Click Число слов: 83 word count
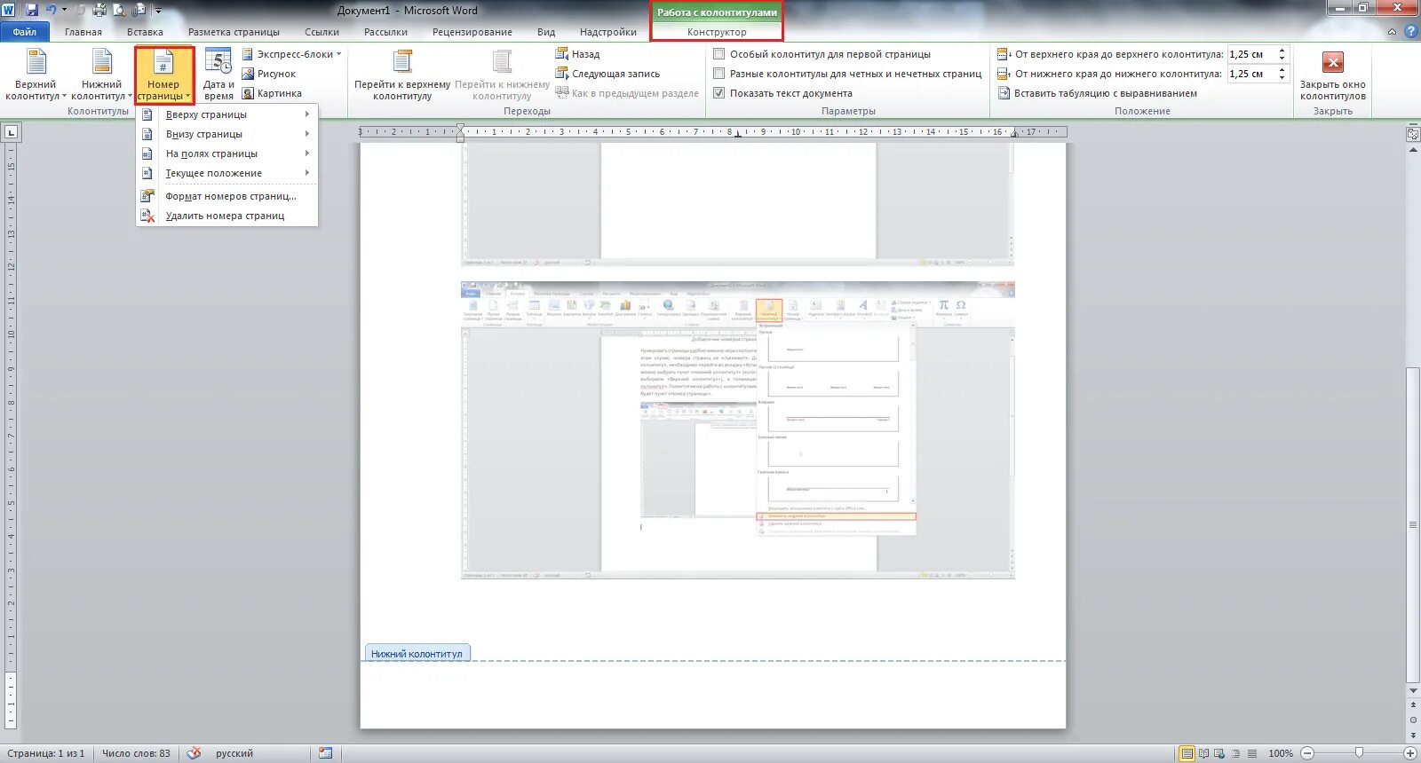Viewport: 1421px width, 763px height. point(136,753)
